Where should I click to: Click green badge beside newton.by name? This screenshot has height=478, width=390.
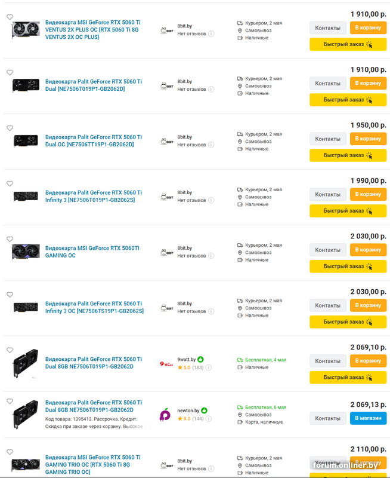204,410
